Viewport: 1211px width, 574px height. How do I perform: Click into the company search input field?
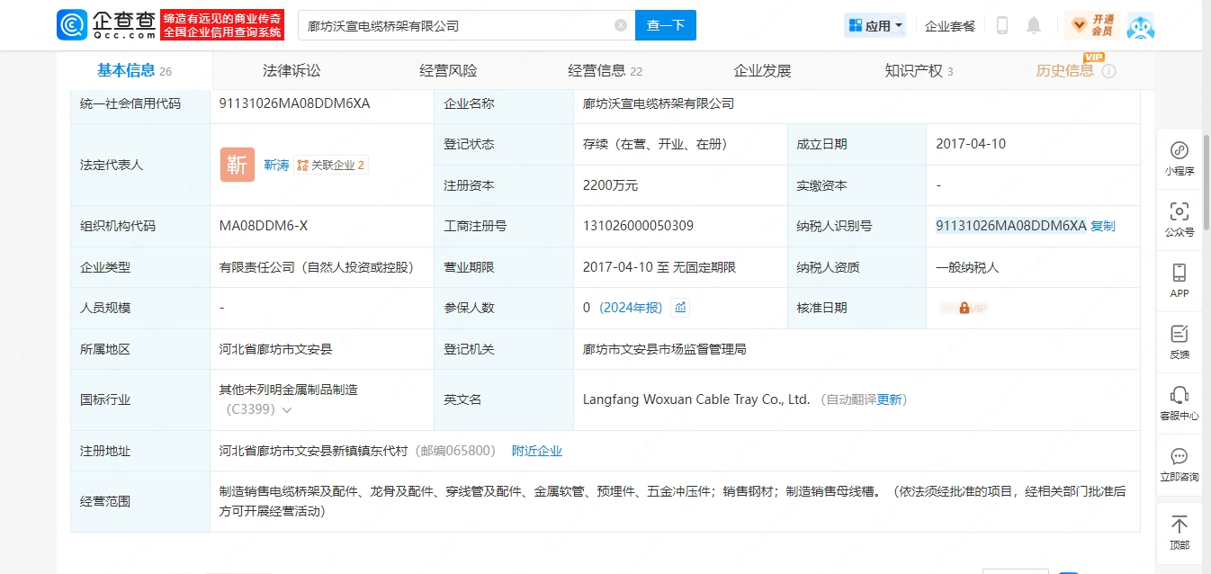pos(459,25)
